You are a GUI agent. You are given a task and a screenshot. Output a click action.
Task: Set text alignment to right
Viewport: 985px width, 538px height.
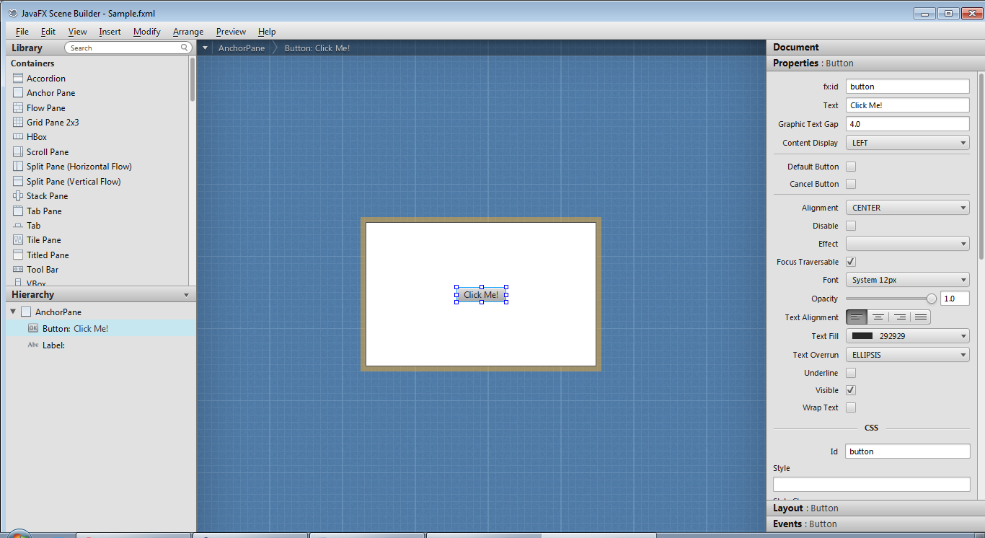899,317
